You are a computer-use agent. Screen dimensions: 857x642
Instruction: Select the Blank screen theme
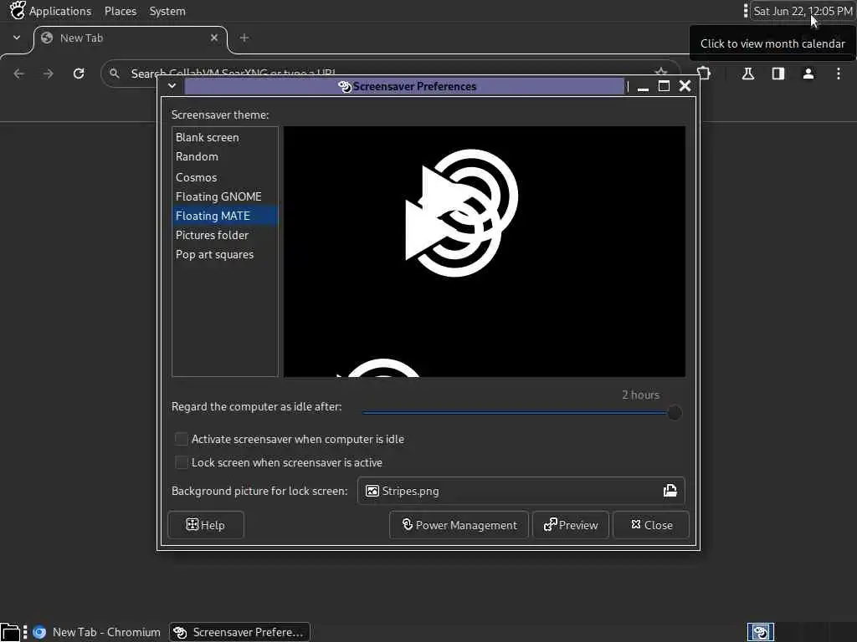click(x=224, y=138)
